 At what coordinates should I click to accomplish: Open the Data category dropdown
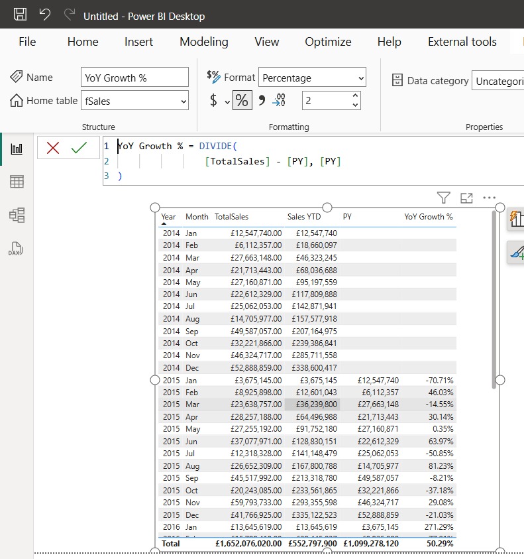tap(497, 81)
